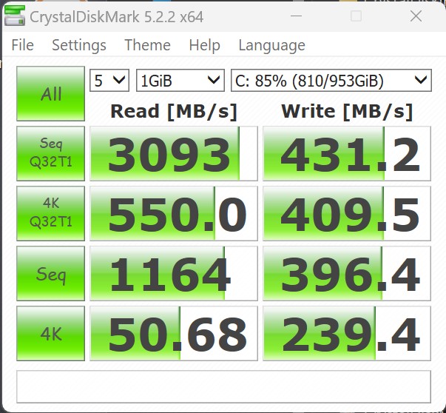Click the 431.2 Seq Q32T1 write result
446x413 pixels.
click(x=347, y=154)
